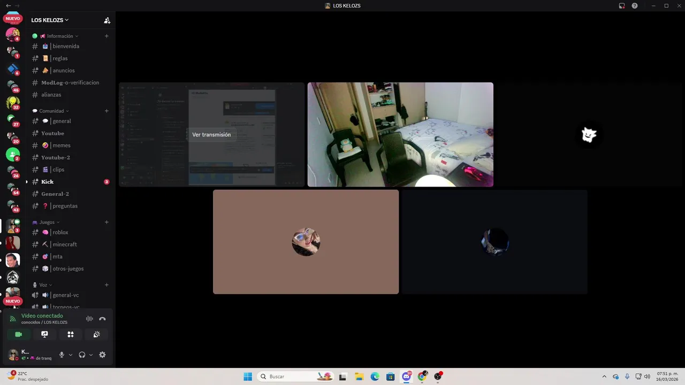Open Microsoft Edge from the taskbar
The image size is (685, 385).
pyautogui.click(x=375, y=376)
